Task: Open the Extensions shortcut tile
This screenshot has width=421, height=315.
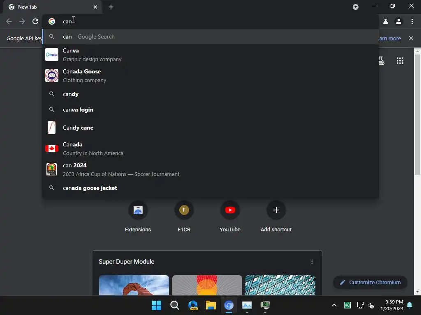Action: 138,217
